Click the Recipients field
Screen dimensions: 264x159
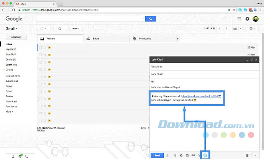[204, 67]
